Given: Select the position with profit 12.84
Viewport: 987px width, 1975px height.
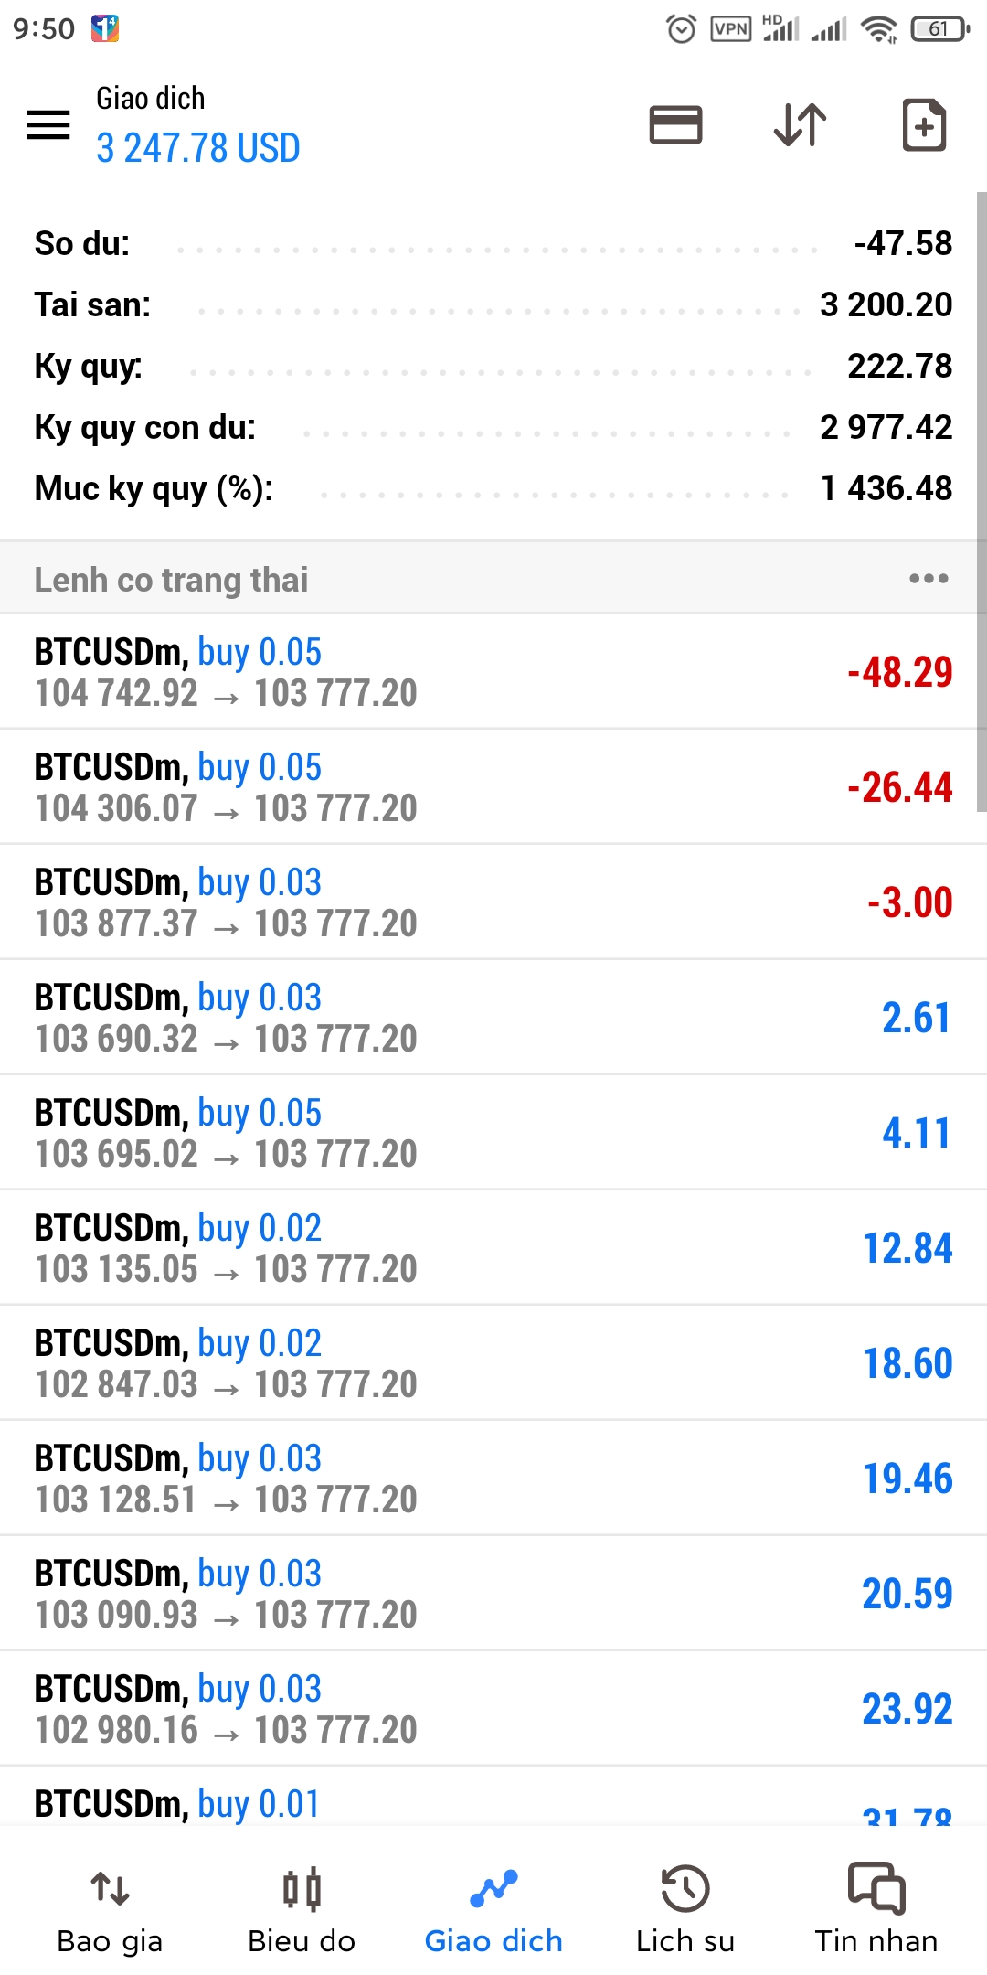Looking at the screenshot, I should tap(493, 1248).
